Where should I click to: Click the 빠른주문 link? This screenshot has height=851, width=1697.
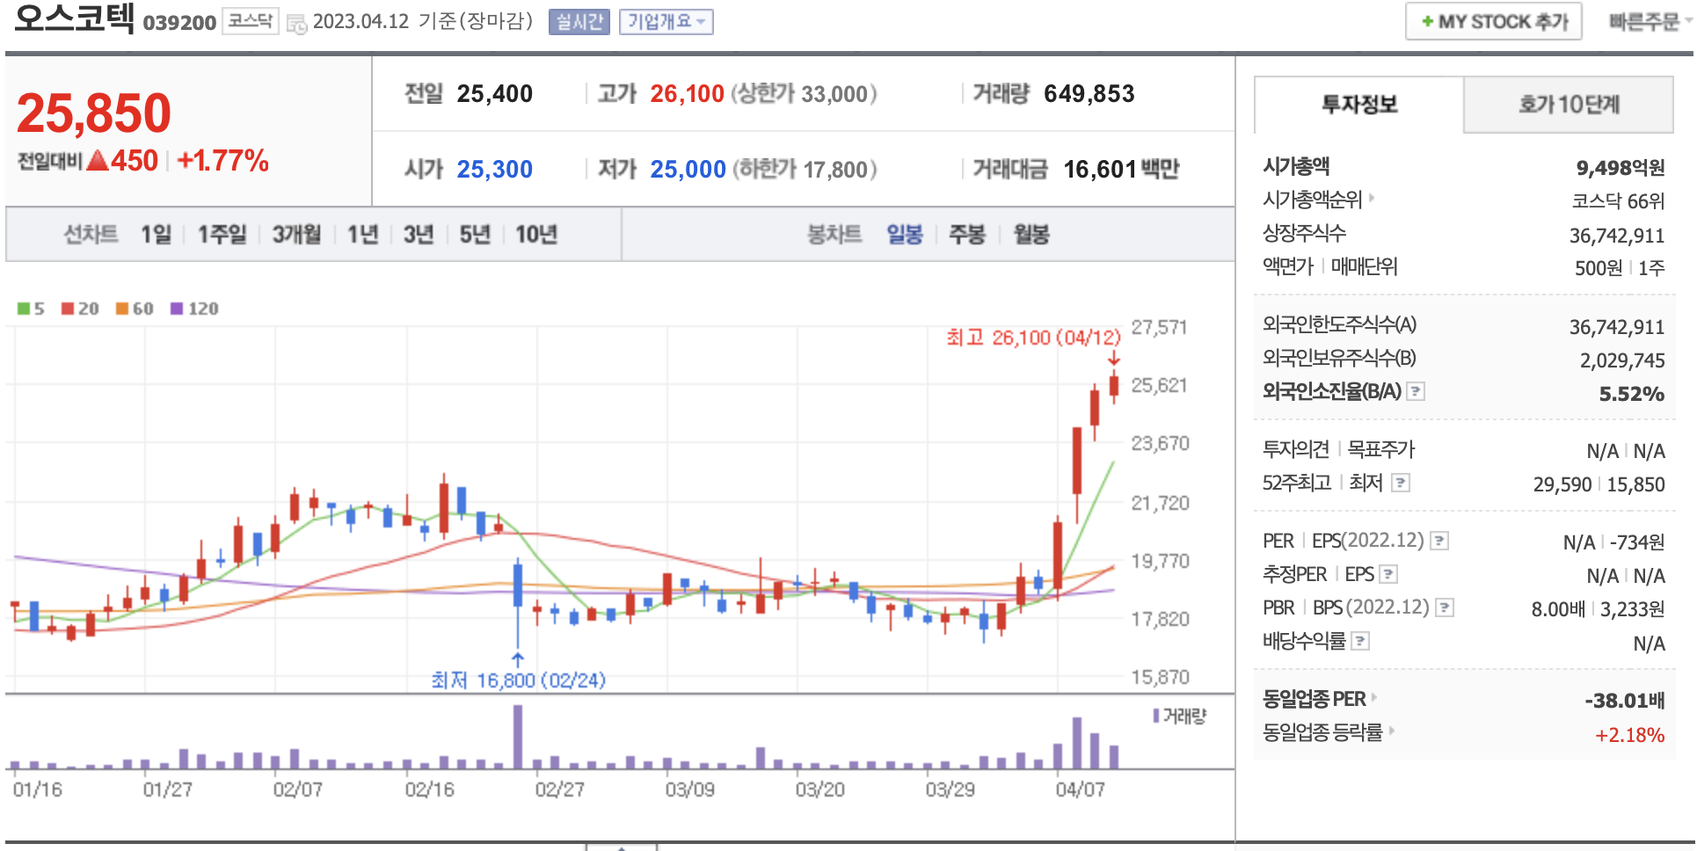(x=1644, y=22)
